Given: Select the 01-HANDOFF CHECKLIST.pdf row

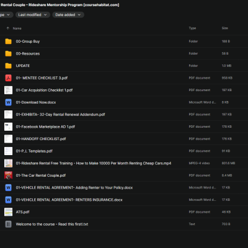Looking at the screenshot, I should (x=124, y=139).
